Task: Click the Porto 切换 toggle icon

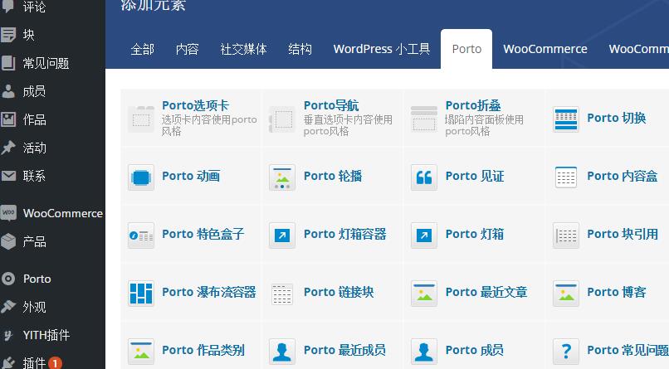Action: click(566, 119)
